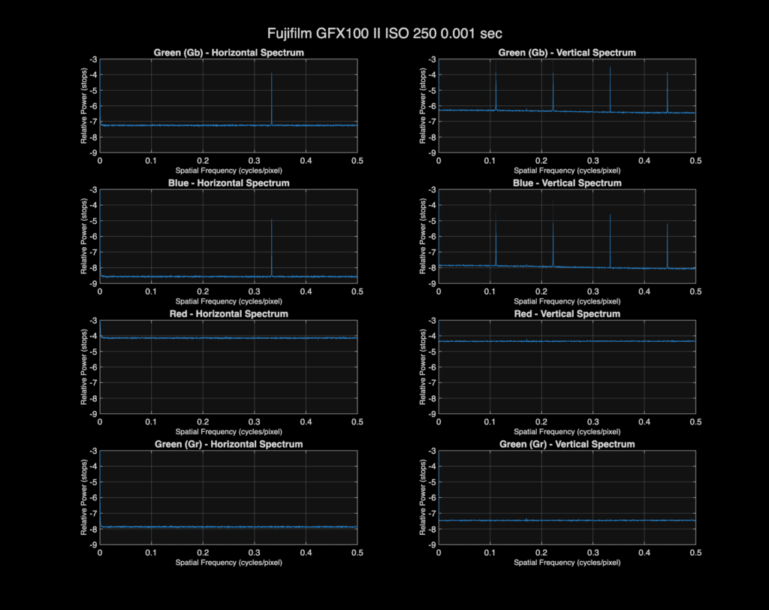Click y-axis label "Relative Power (stops)" of Red Horizontal plot
The image size is (769, 610).
pos(84,367)
